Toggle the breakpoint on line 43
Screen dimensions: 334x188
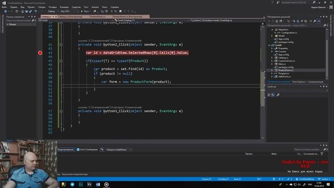[40, 53]
